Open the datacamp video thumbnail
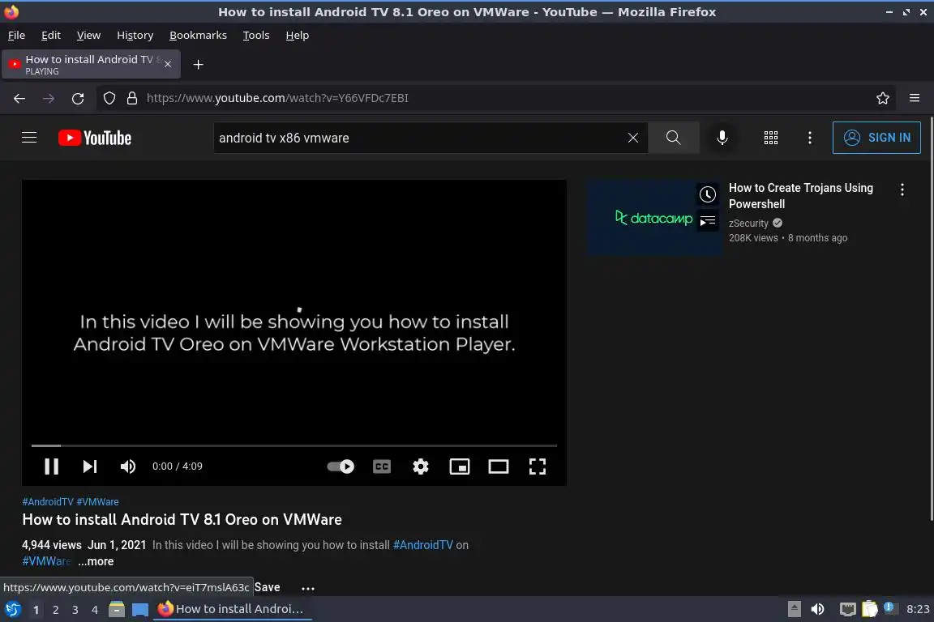 click(654, 218)
